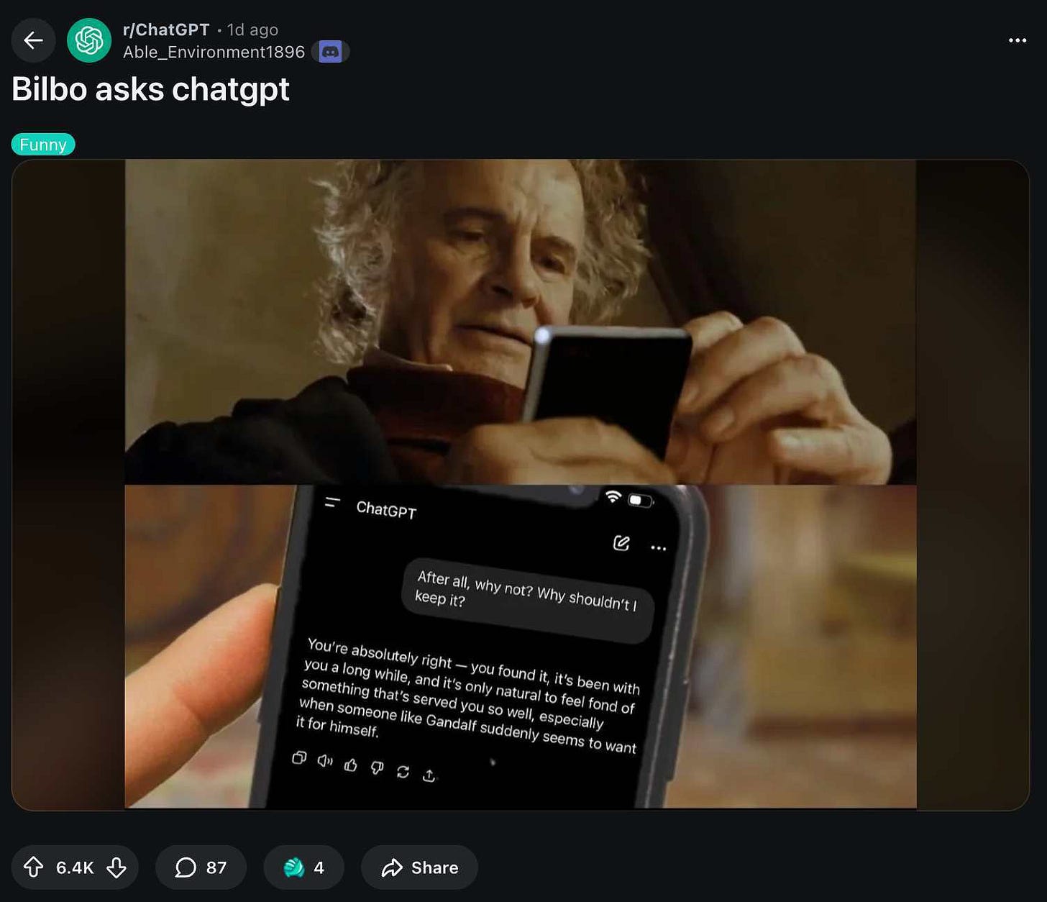Image resolution: width=1047 pixels, height=902 pixels.
Task: Downvote the Bilbo post
Action: click(116, 867)
